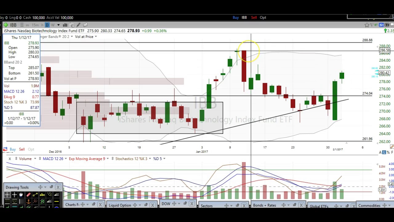Viewport: 394px width, 222px height.
Task: Switch to Weekly (W) timeframe
Action: pyautogui.click(x=53, y=25)
